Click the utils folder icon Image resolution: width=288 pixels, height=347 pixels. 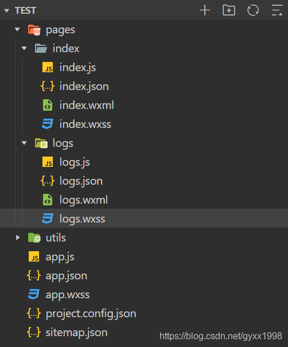point(34,237)
